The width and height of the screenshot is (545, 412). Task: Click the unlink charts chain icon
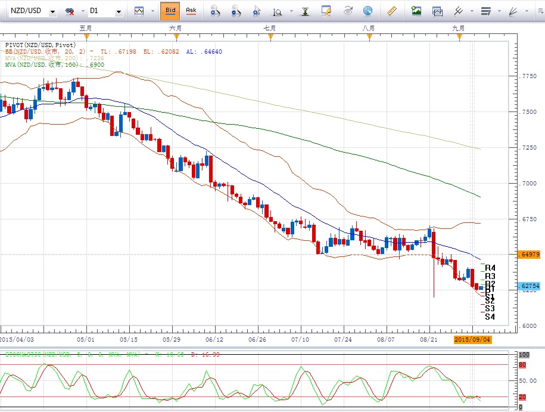70,11
